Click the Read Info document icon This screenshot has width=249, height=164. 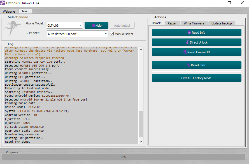[189, 33]
